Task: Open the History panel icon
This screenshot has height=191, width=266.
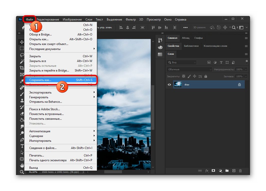Action: click(160, 40)
